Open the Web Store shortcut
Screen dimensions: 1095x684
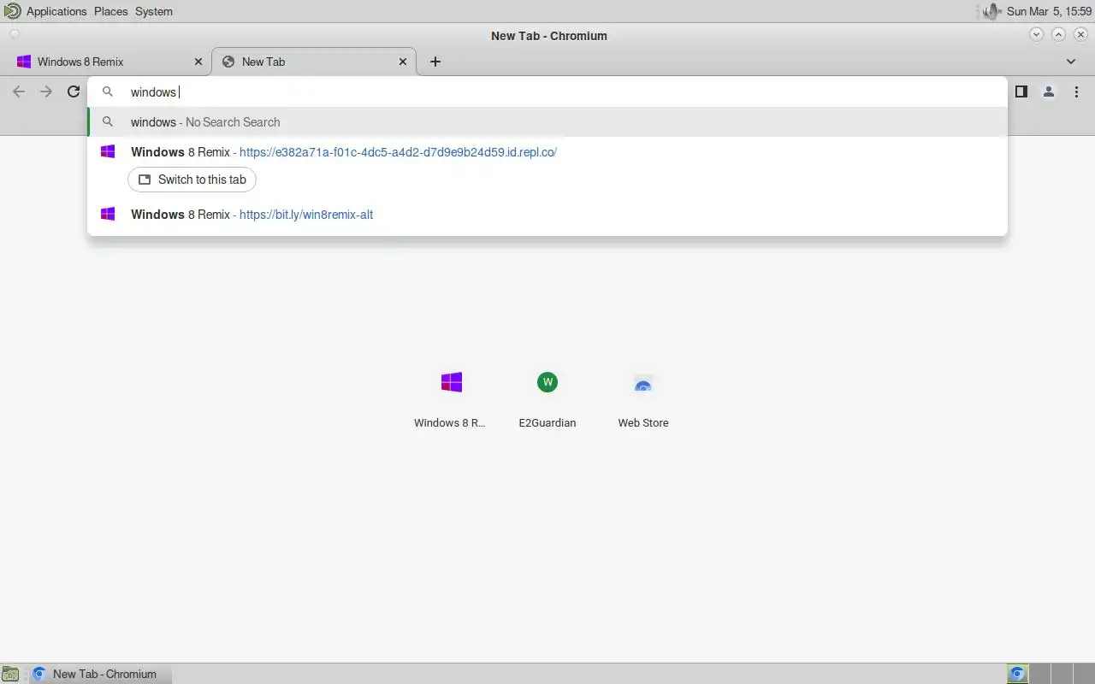[x=643, y=398]
